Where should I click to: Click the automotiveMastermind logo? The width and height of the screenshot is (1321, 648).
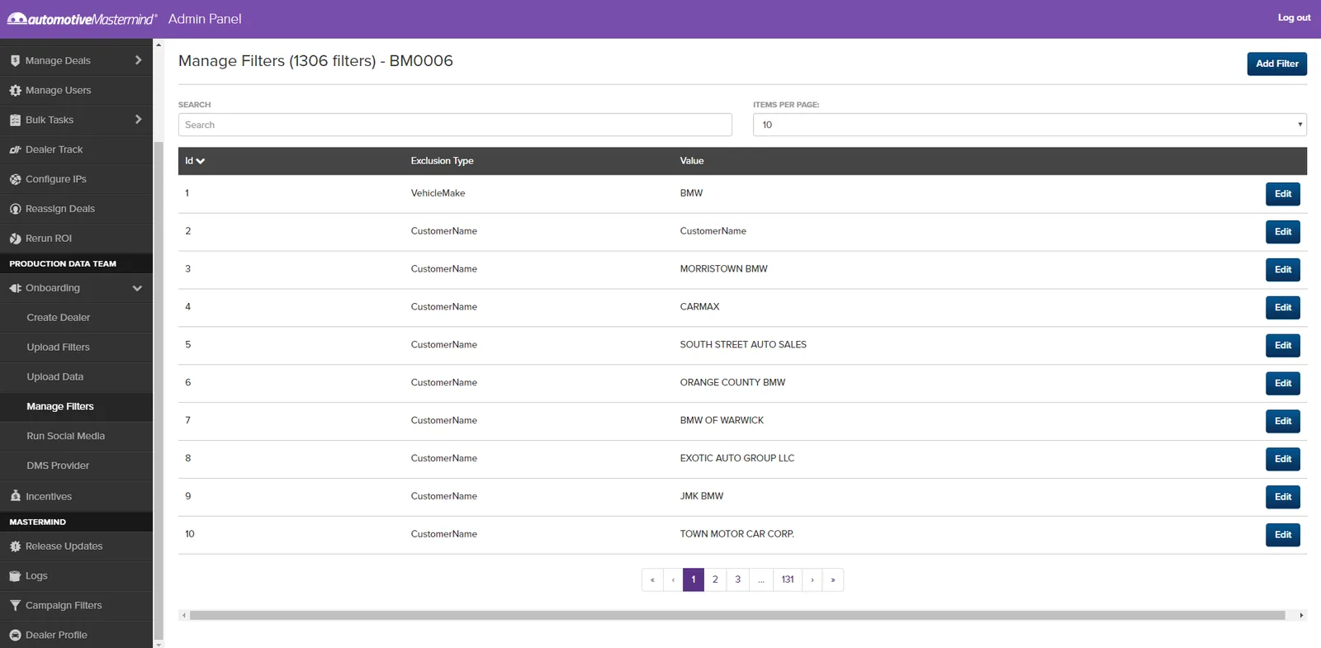[x=82, y=19]
